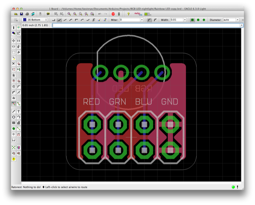The width and height of the screenshot is (255, 205).
Task: Click the Diameter field showing auto
Action: [229, 20]
